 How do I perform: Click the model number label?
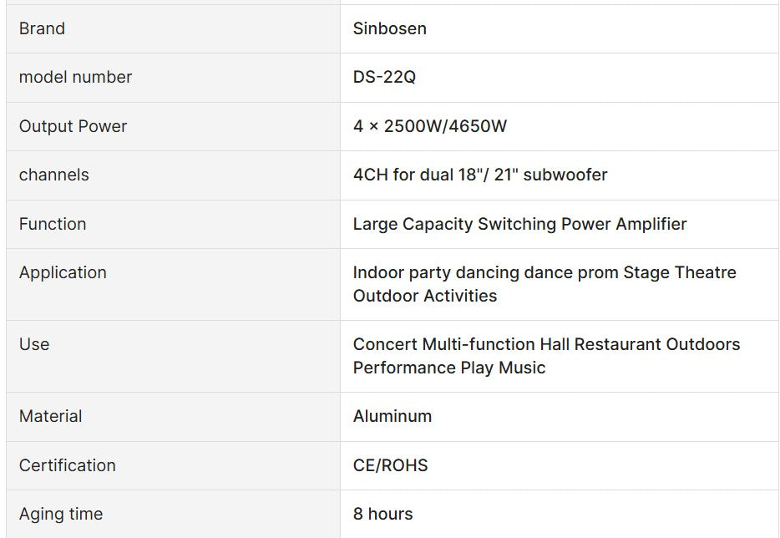click(x=75, y=77)
